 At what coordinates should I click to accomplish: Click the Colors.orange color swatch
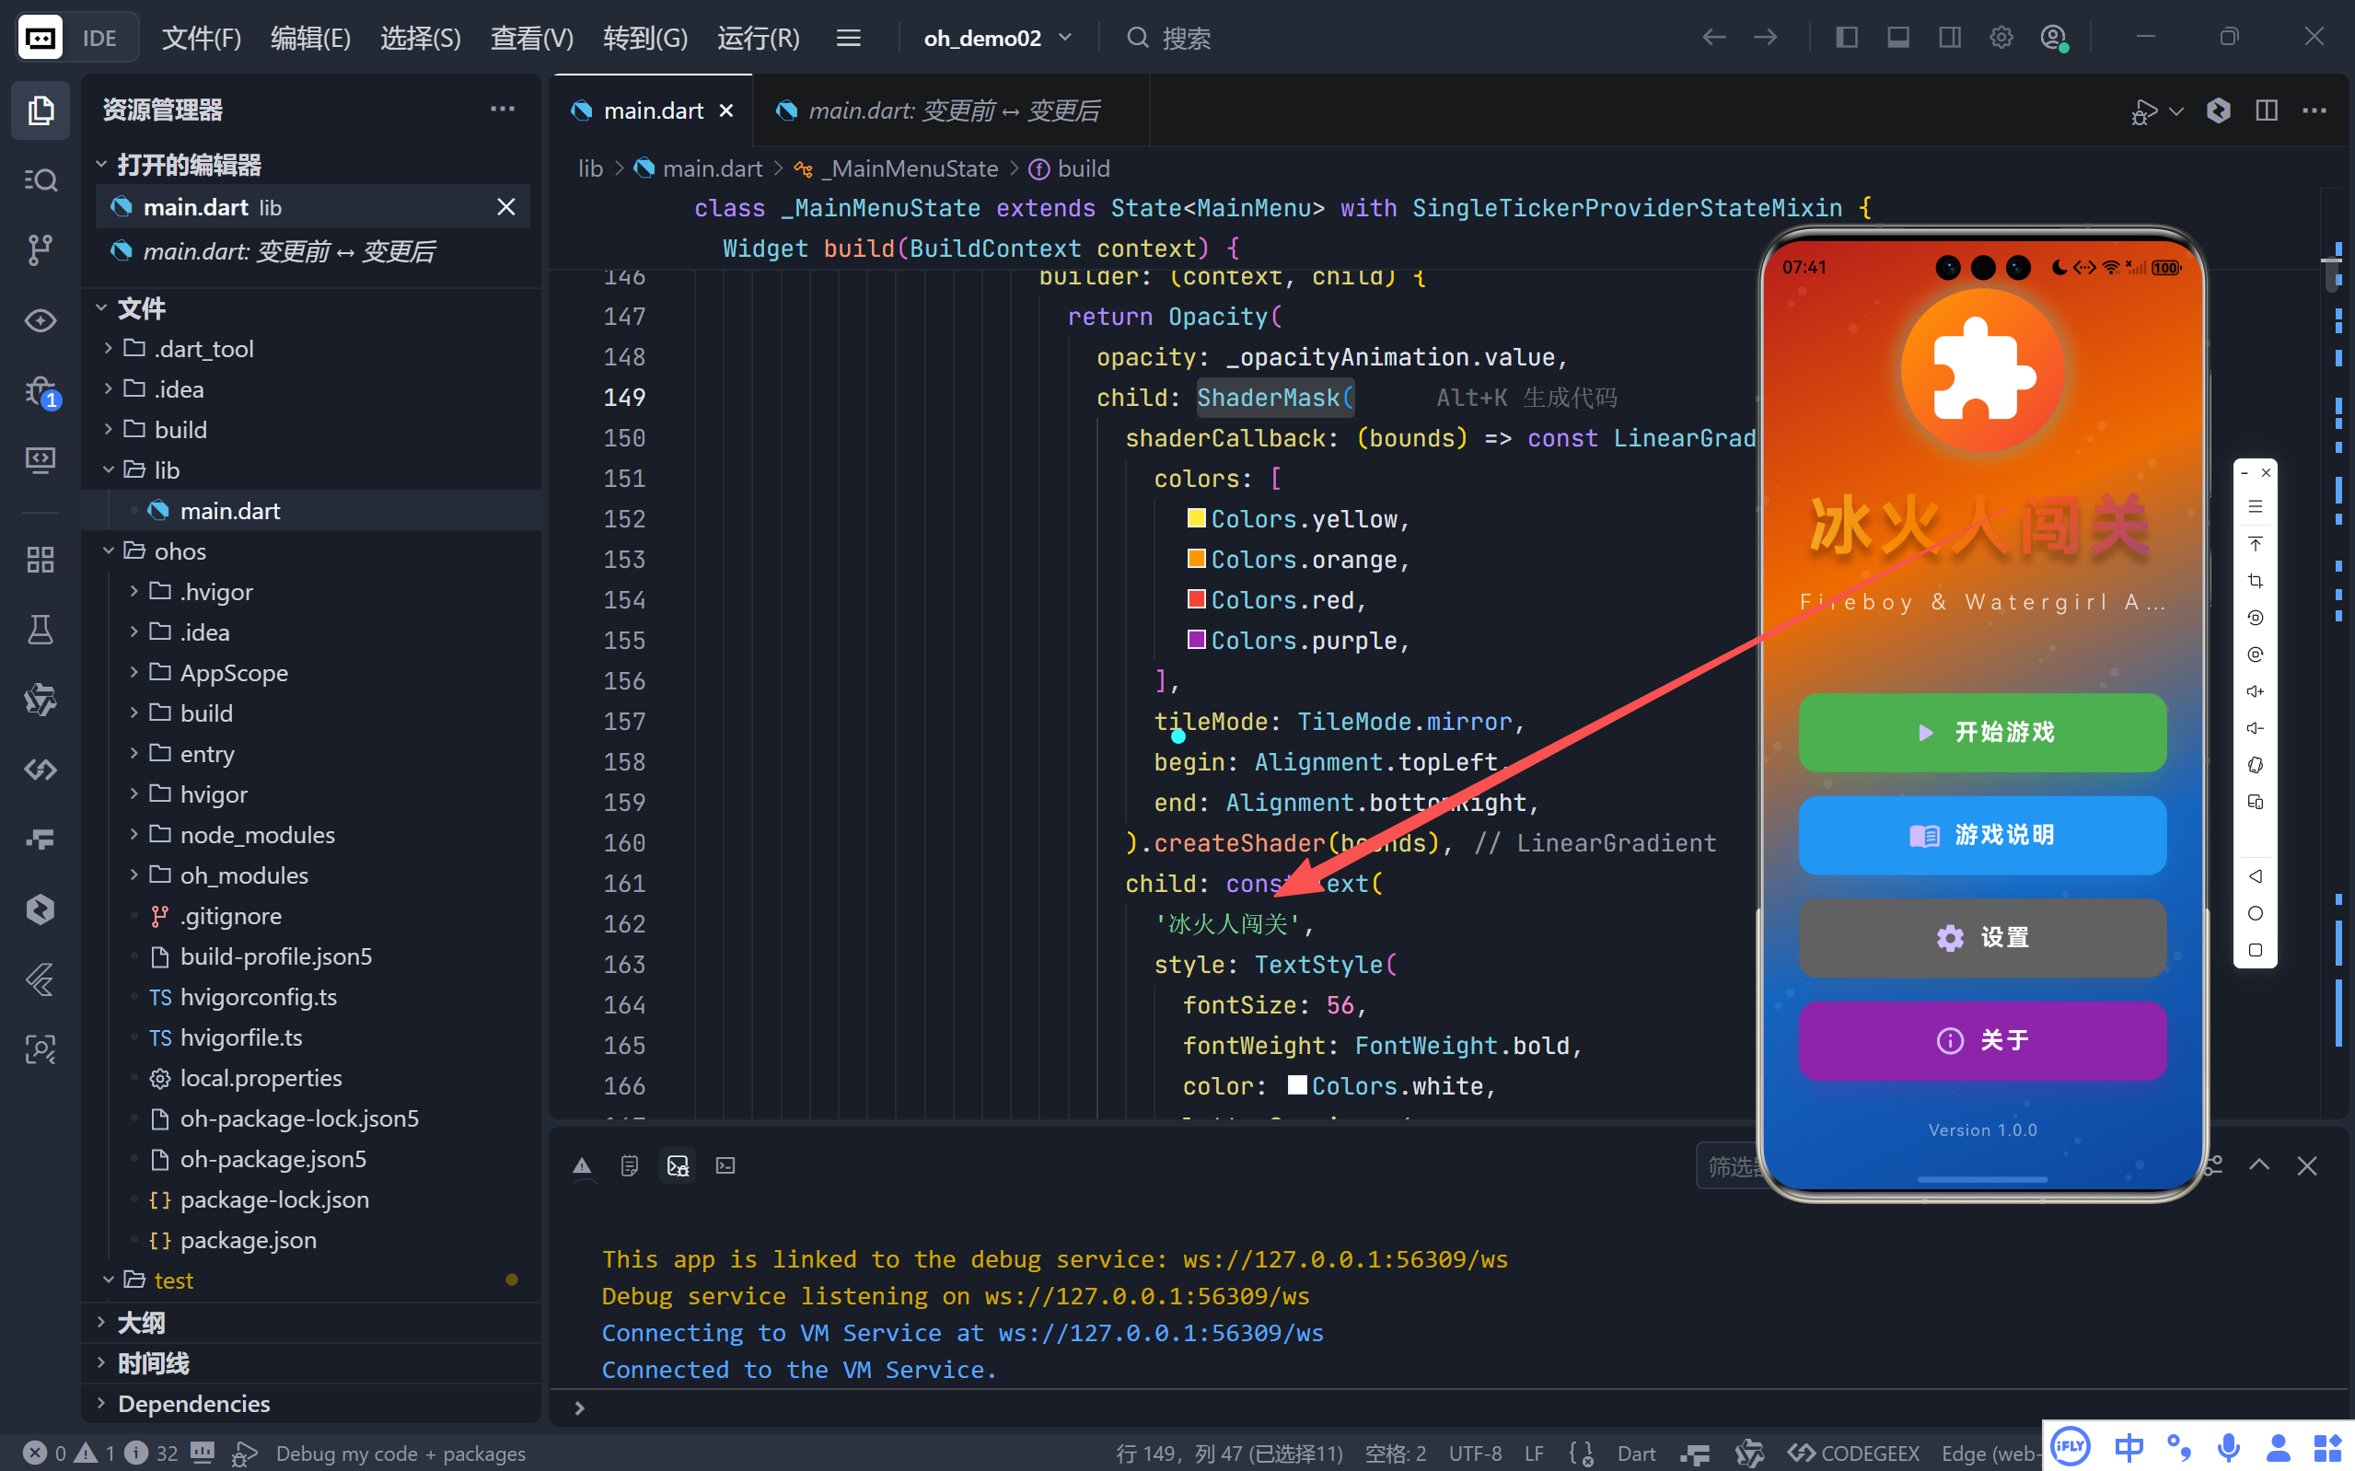pos(1197,559)
